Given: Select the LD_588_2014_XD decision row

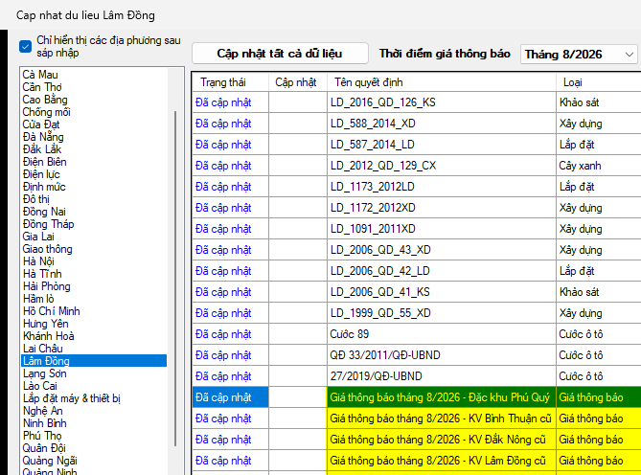Looking at the screenshot, I should (x=417, y=124).
